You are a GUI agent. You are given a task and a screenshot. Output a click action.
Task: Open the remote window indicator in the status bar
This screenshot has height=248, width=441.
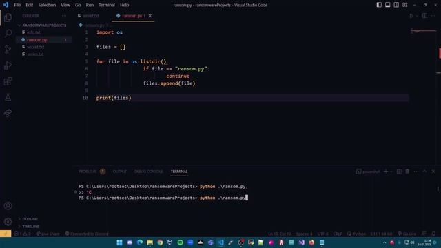(6, 234)
